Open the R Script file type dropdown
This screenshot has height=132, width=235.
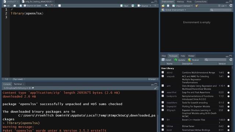pos(153,79)
